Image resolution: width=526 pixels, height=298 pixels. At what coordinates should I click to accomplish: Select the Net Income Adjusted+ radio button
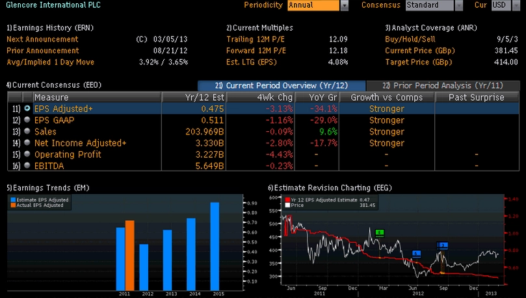pos(27,142)
